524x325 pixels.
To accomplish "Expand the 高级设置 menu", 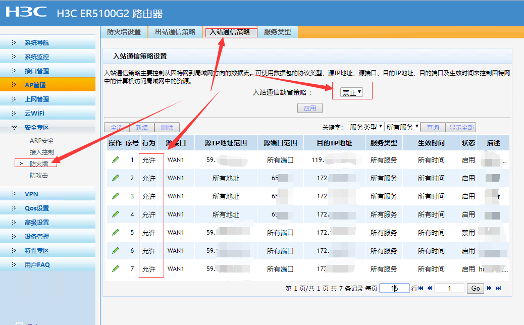I will point(47,223).
